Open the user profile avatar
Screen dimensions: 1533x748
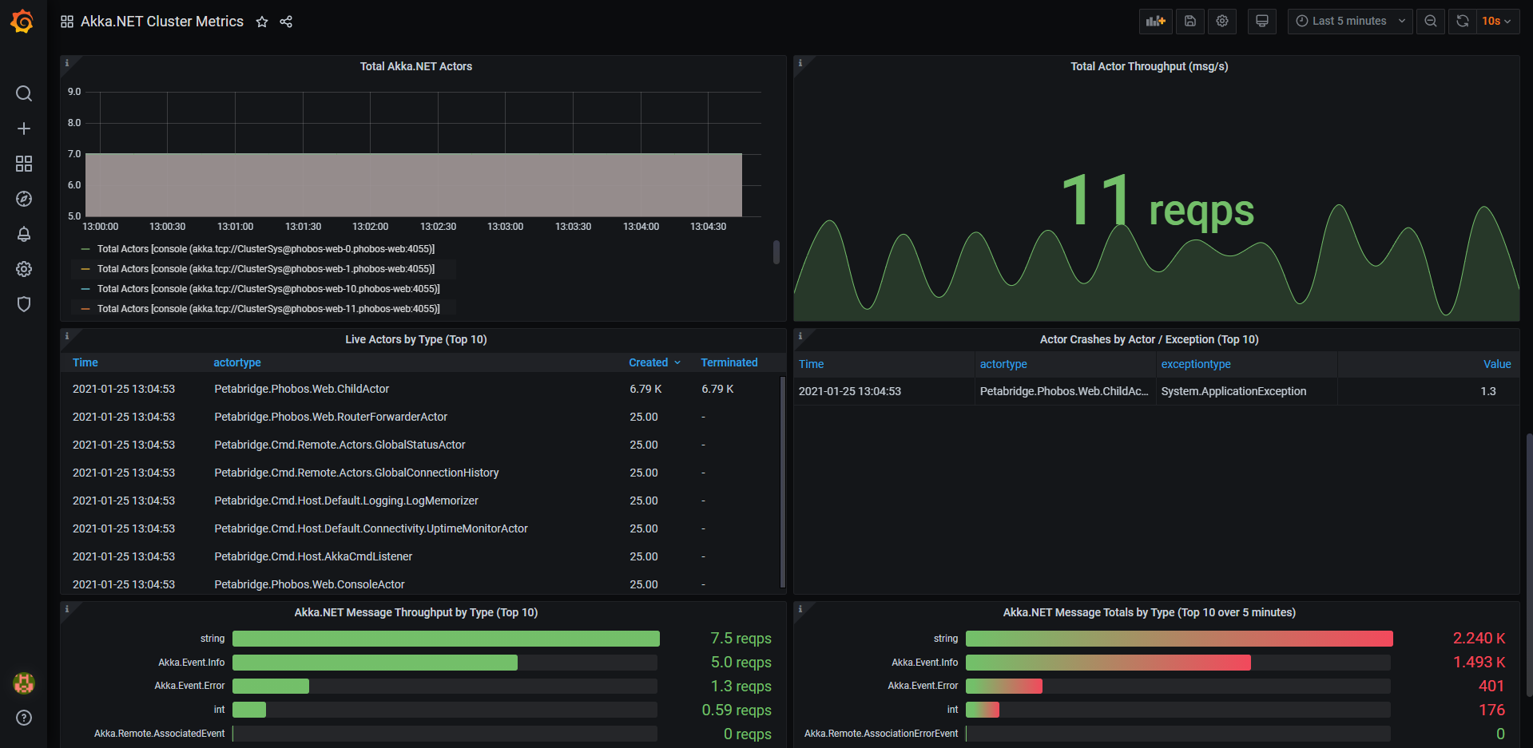pos(24,683)
